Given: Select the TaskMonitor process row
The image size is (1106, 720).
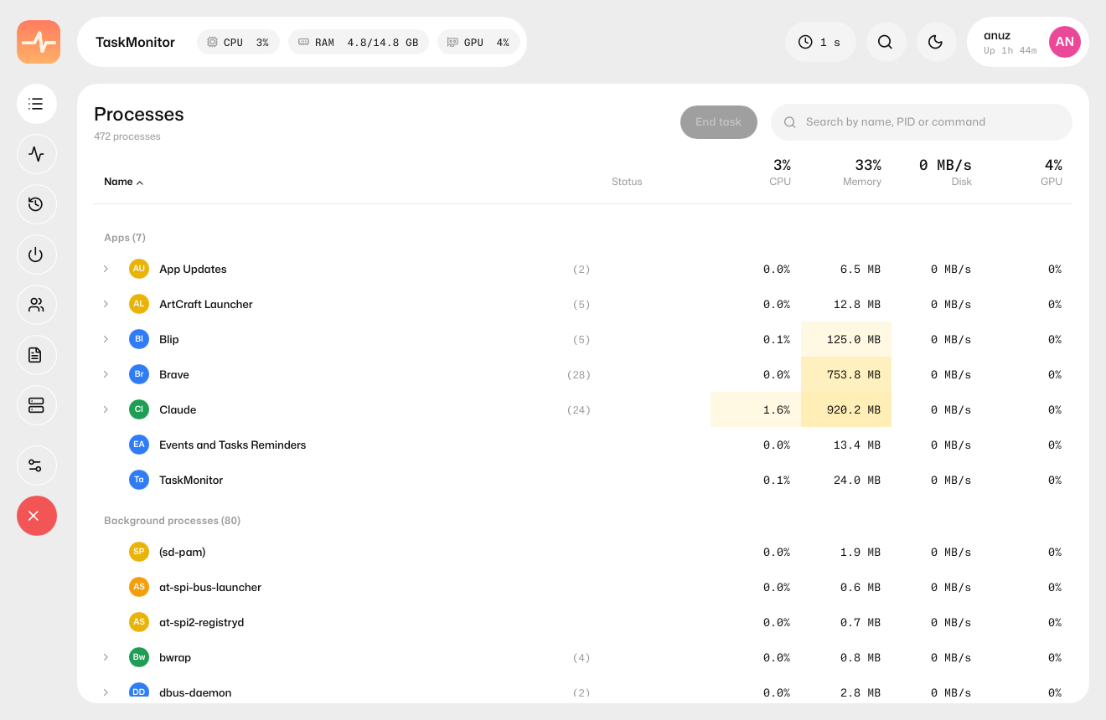Looking at the screenshot, I should (x=583, y=480).
